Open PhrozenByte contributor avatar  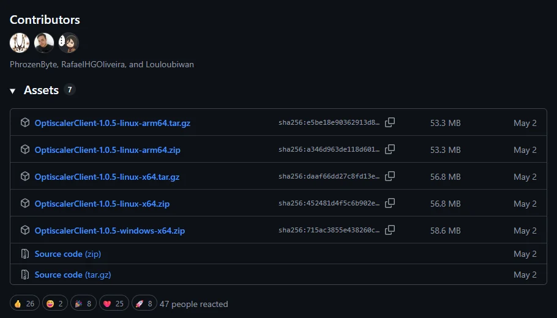pyautogui.click(x=20, y=43)
